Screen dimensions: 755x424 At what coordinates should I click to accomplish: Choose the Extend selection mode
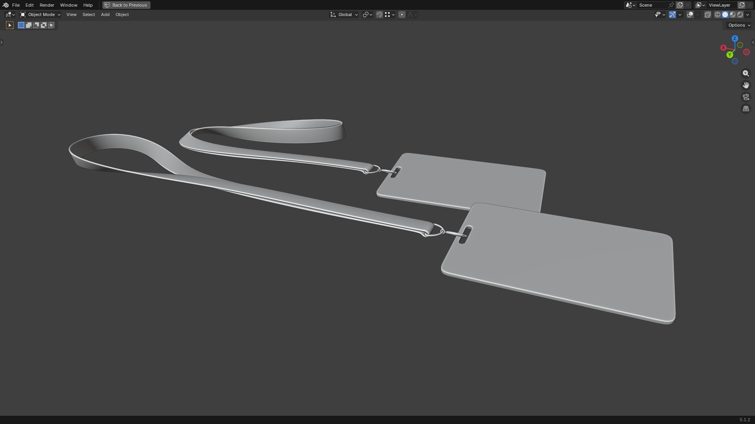[x=29, y=25]
